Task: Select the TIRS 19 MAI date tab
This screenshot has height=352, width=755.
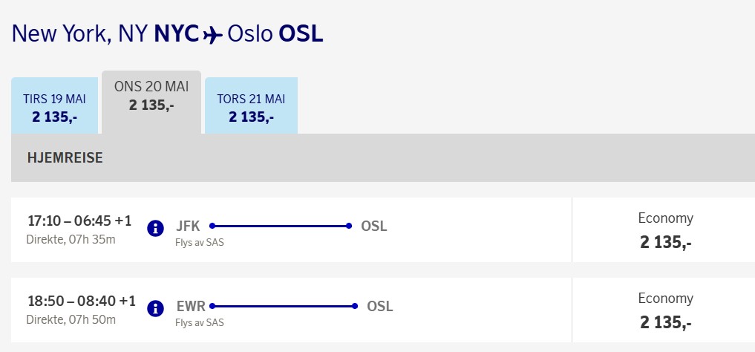Action: (55, 107)
